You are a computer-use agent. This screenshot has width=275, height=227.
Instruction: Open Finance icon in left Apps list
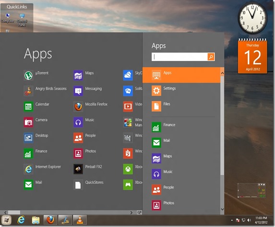tap(28, 154)
